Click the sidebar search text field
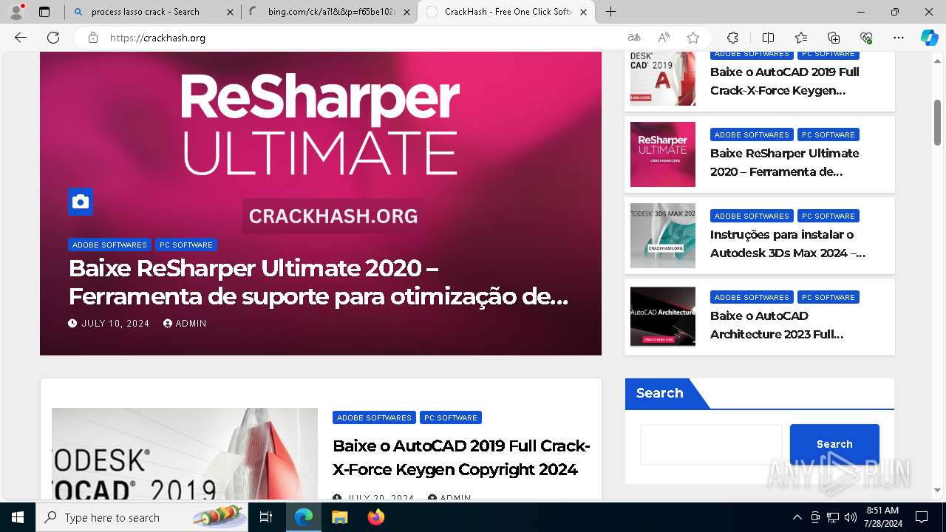The width and height of the screenshot is (946, 532). pyautogui.click(x=711, y=444)
